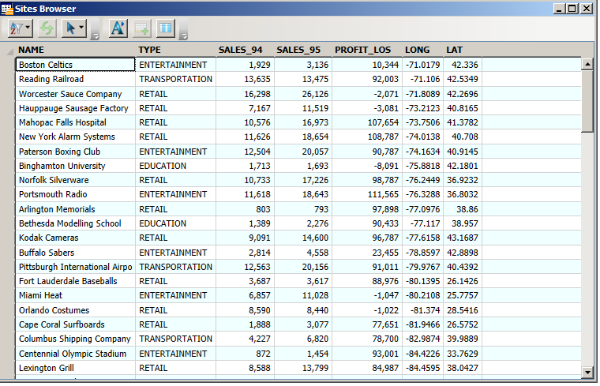The width and height of the screenshot is (600, 386).
Task: Click profit value 111,565 for Portsmouth Radio
Action: point(367,195)
